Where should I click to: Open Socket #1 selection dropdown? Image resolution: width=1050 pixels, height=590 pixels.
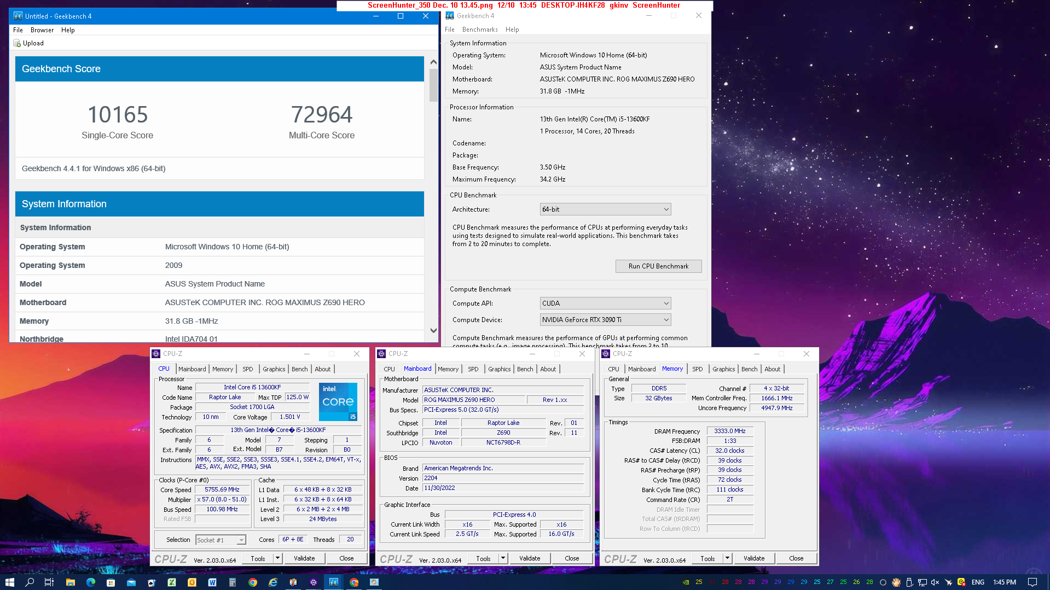coord(221,540)
